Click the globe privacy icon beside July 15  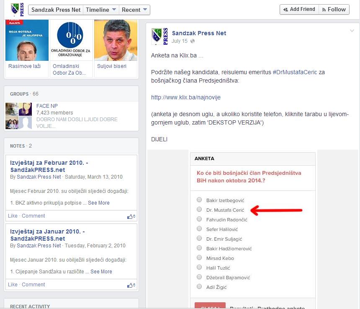[x=193, y=41]
